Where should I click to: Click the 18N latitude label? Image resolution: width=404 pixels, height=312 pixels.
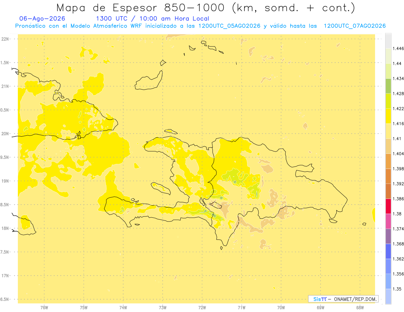(6, 228)
